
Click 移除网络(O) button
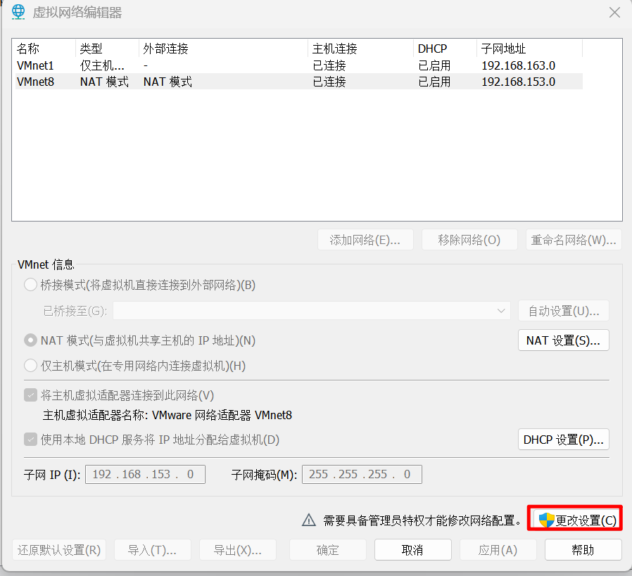click(x=469, y=240)
